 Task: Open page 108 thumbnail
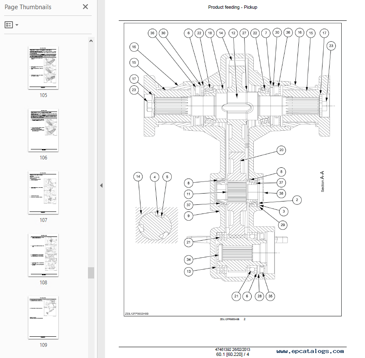(x=43, y=255)
